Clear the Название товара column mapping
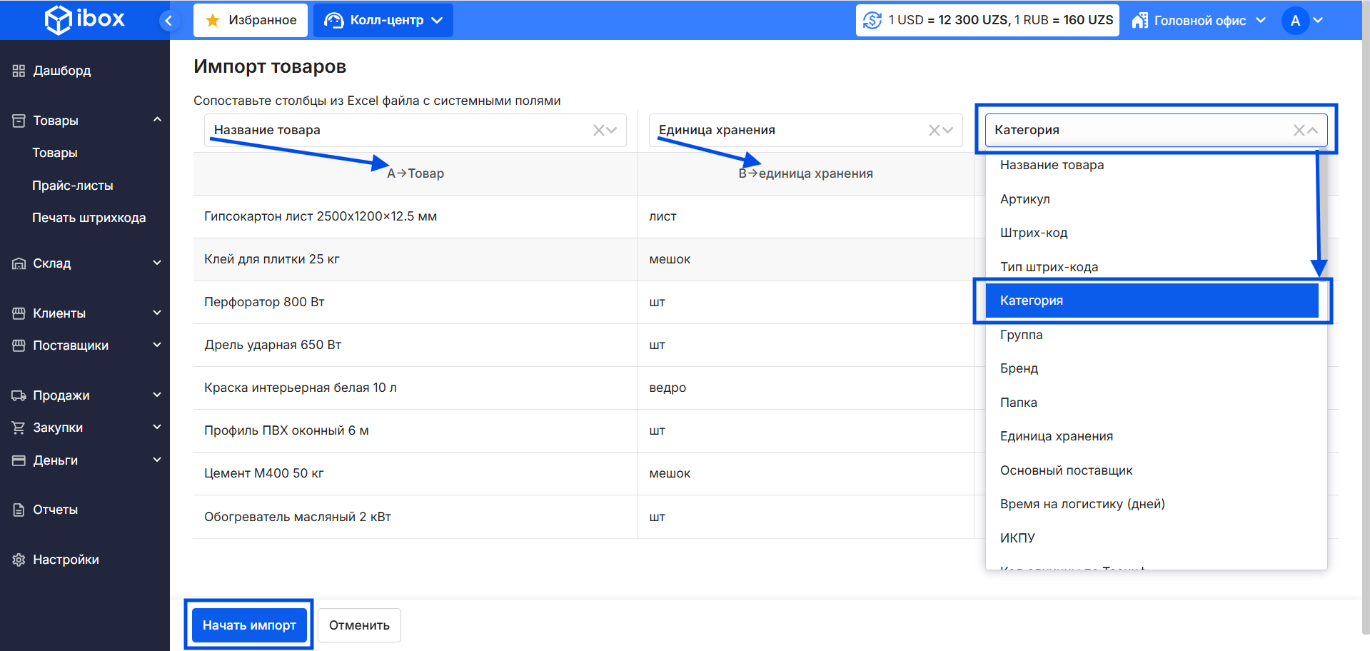1370x651 pixels. click(598, 130)
